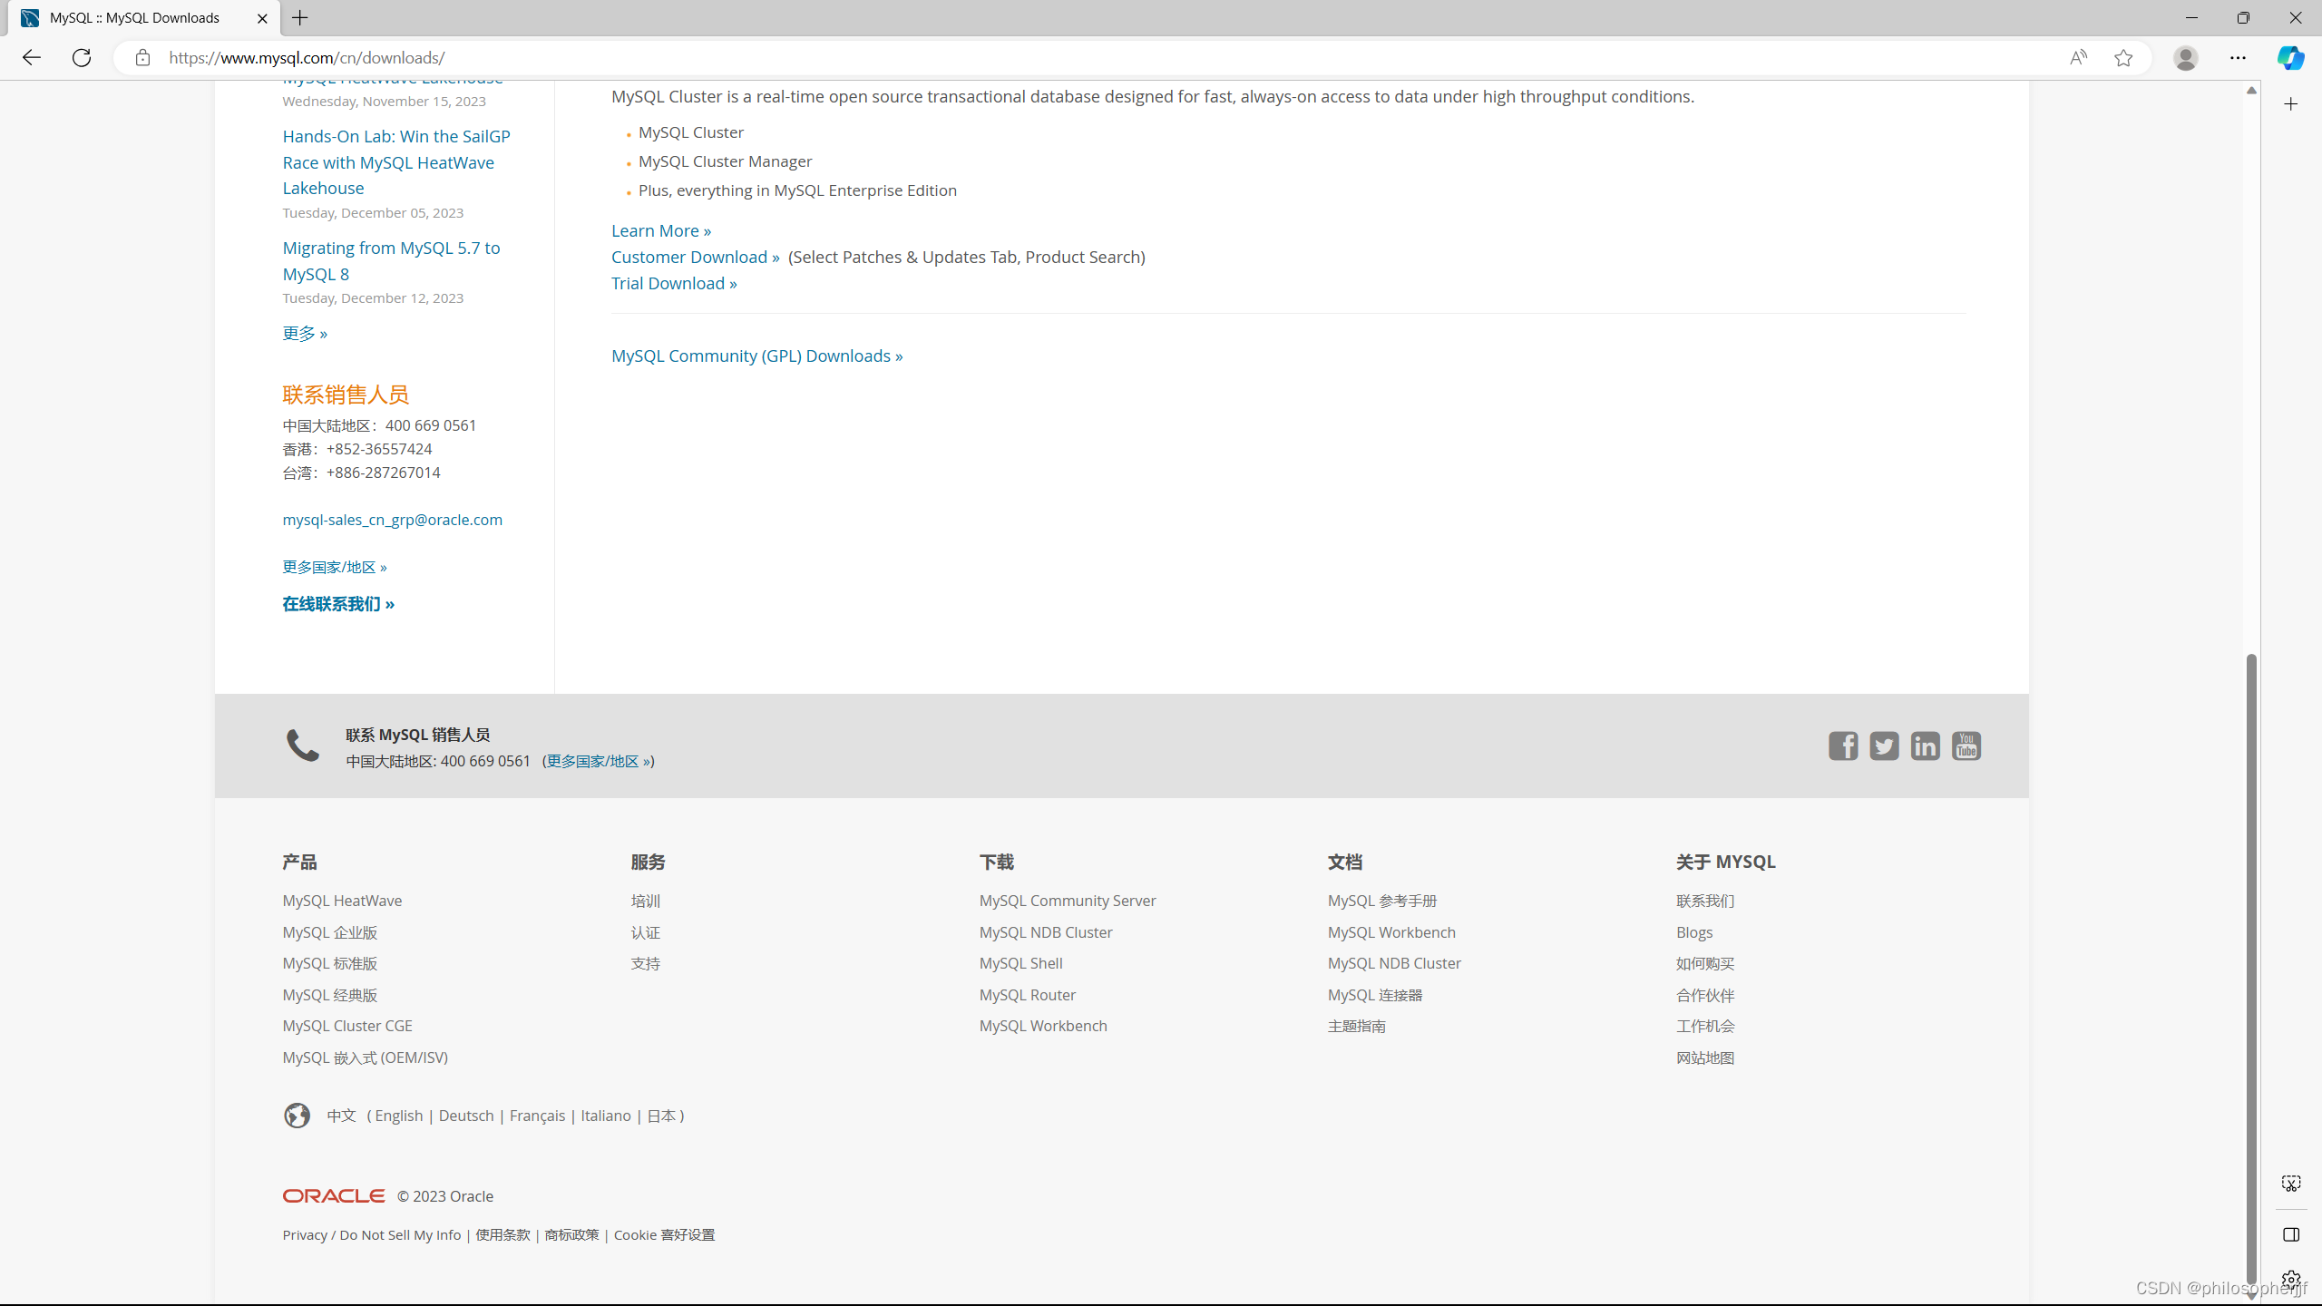Expand the 更多 news list
The height and width of the screenshot is (1306, 2322).
click(x=305, y=333)
